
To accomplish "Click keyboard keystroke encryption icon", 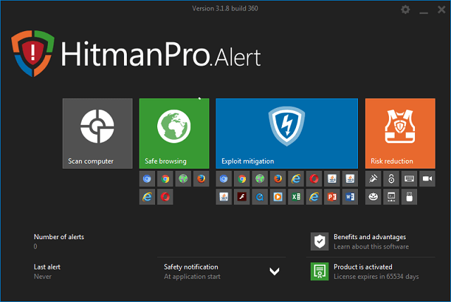I will pos(409,179).
